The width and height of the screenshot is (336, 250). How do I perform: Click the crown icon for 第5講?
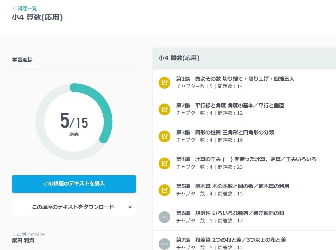click(164, 190)
